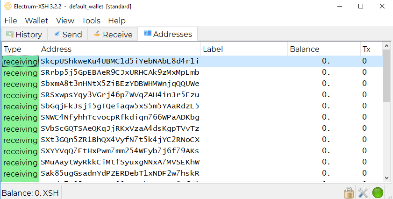Open the View menu

(x=65, y=21)
